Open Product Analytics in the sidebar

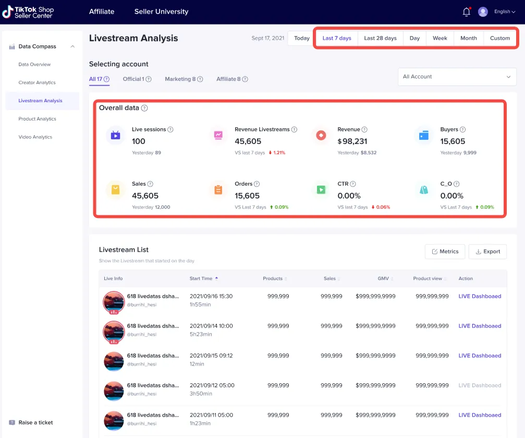[x=37, y=119]
